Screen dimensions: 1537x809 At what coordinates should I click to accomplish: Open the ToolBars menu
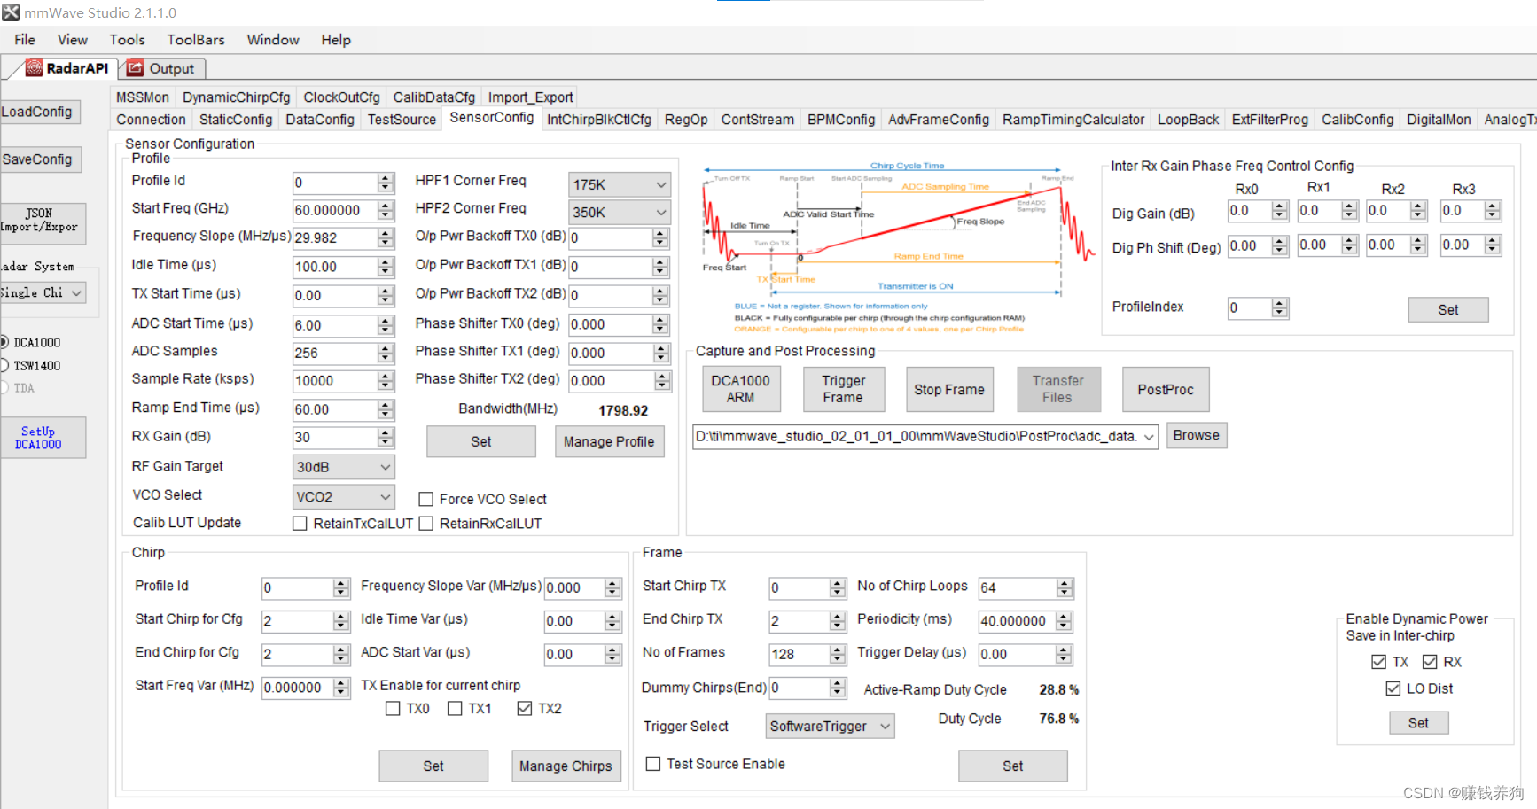coord(196,40)
